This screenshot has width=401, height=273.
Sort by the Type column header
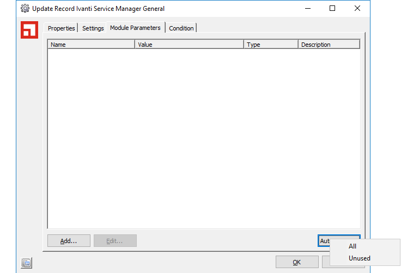[271, 45]
